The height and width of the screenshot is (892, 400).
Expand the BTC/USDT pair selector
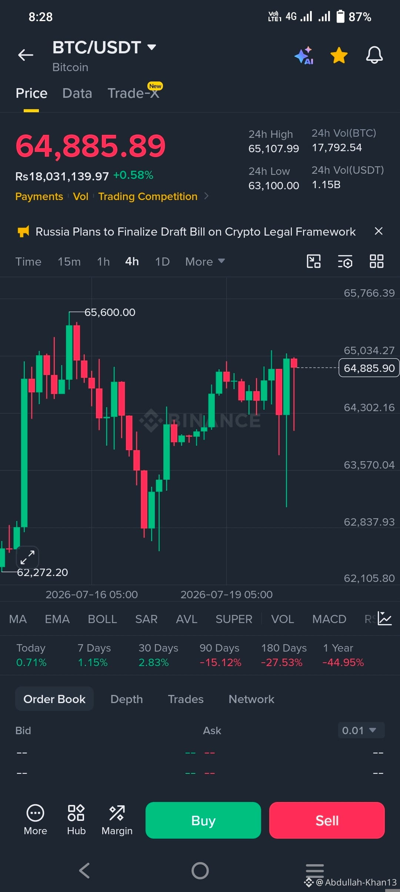tap(151, 47)
